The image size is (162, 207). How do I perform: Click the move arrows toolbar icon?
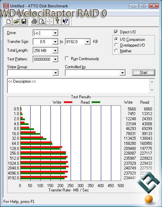tap(49, 21)
